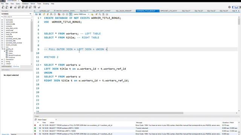This screenshot has width=241, height=135.
Task: Rollback the transaction icon
Action: (x=67, y=14)
